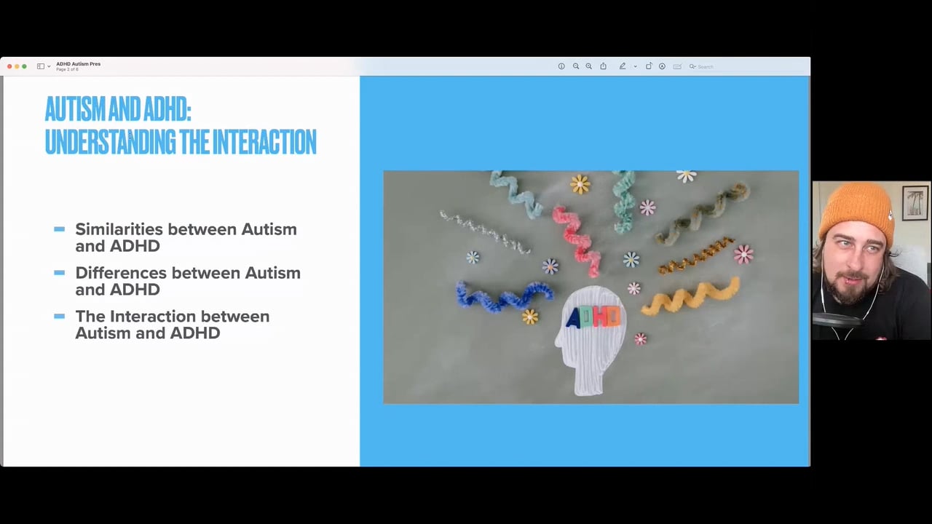Open the Share menu icon

click(x=603, y=66)
